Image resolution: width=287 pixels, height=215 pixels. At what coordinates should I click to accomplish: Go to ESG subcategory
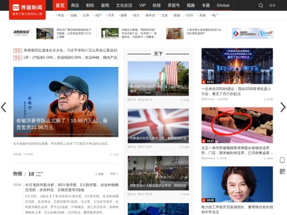tap(189, 15)
